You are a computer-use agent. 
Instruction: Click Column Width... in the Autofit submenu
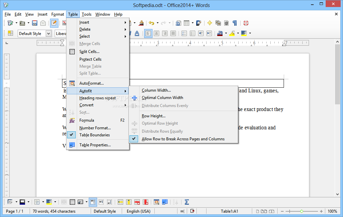(x=183, y=90)
